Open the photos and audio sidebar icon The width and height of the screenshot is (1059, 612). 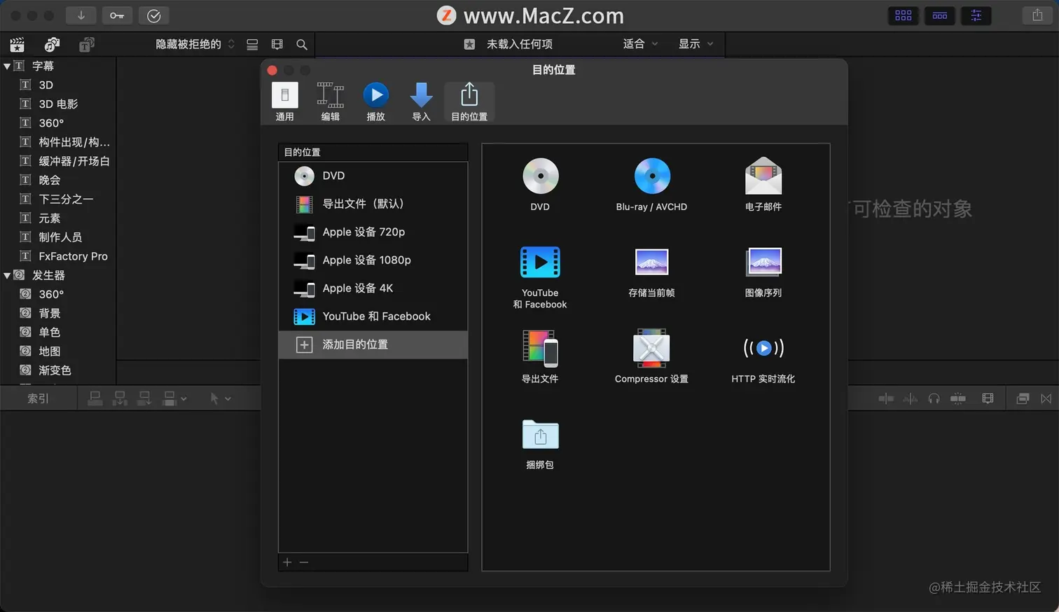[52, 45]
